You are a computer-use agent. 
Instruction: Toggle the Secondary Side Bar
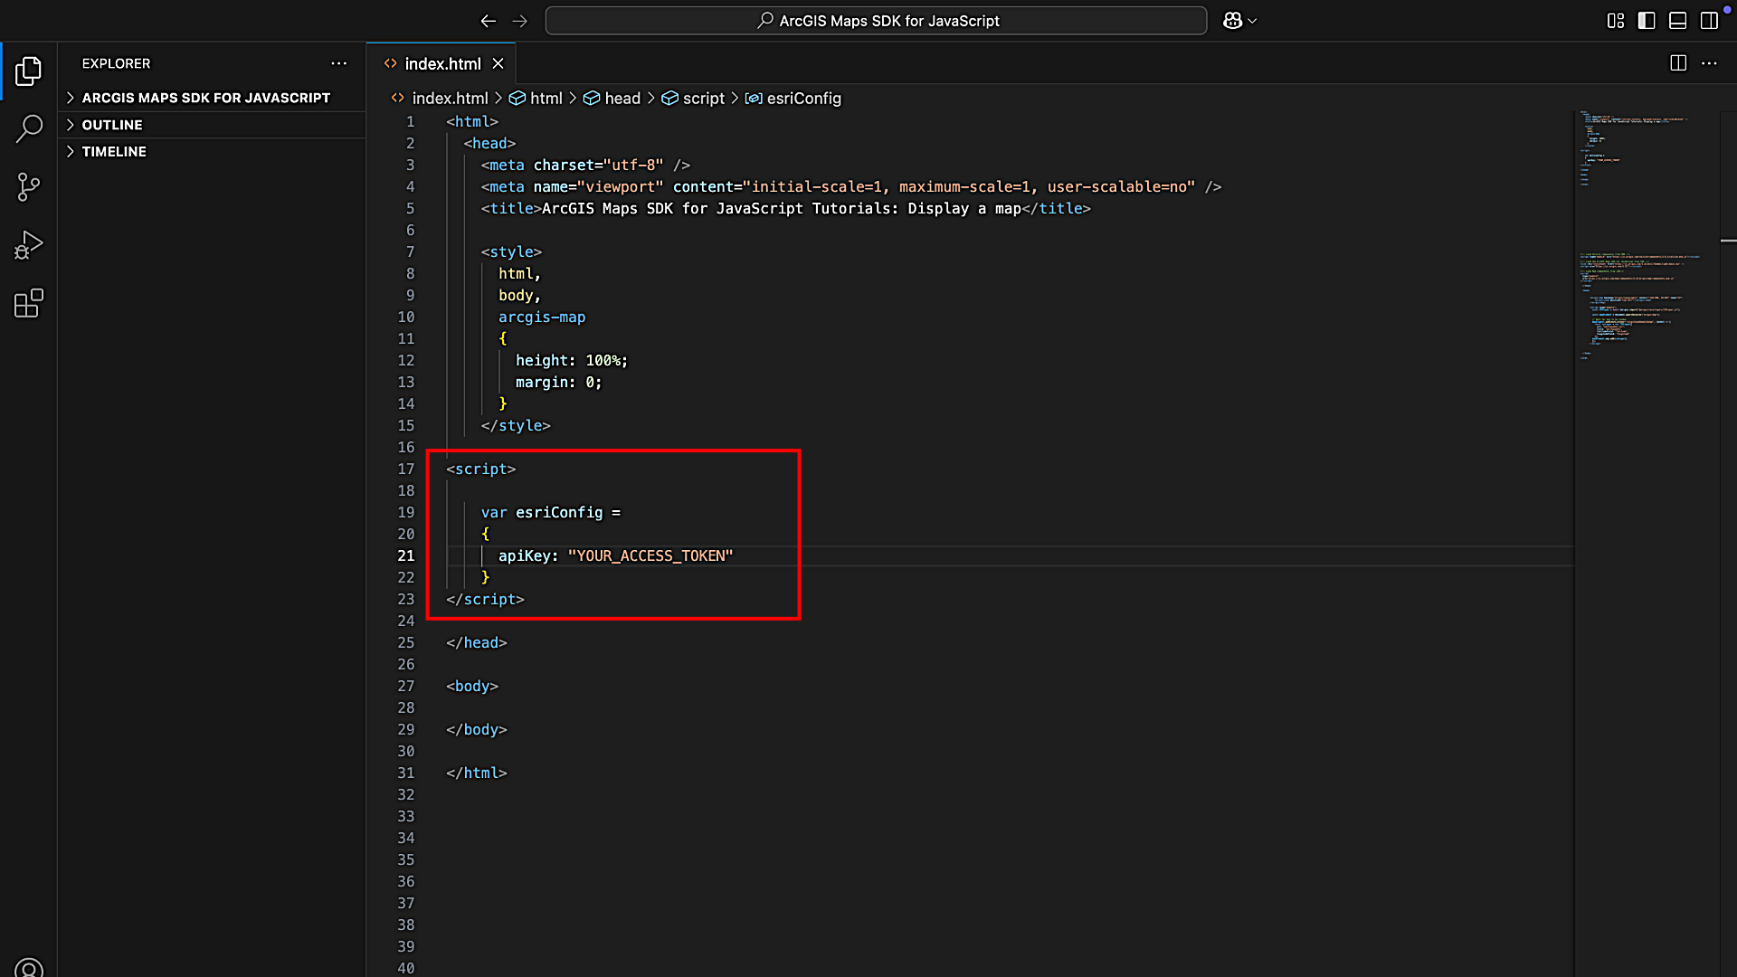(x=1709, y=20)
